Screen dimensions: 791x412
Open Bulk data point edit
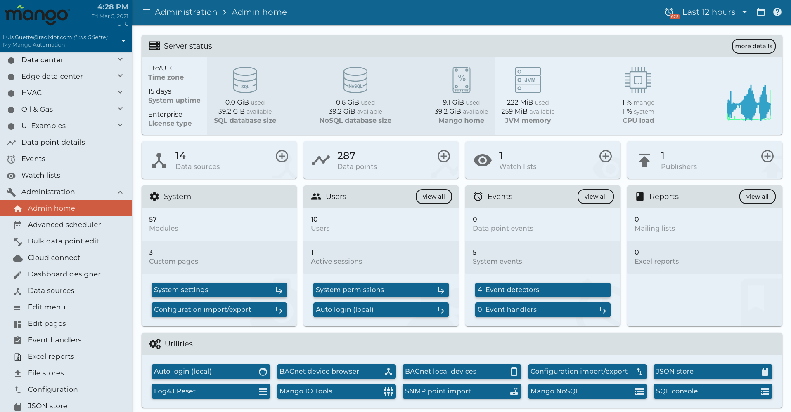pos(66,241)
